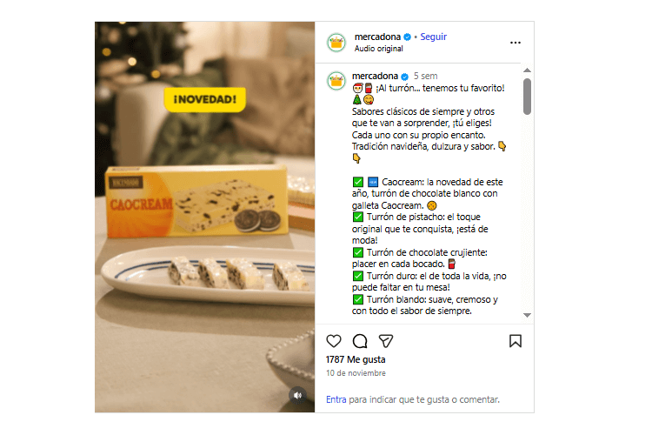Click the Mercadona avatar in the post header
The height and width of the screenshot is (435, 652).
[x=336, y=43]
